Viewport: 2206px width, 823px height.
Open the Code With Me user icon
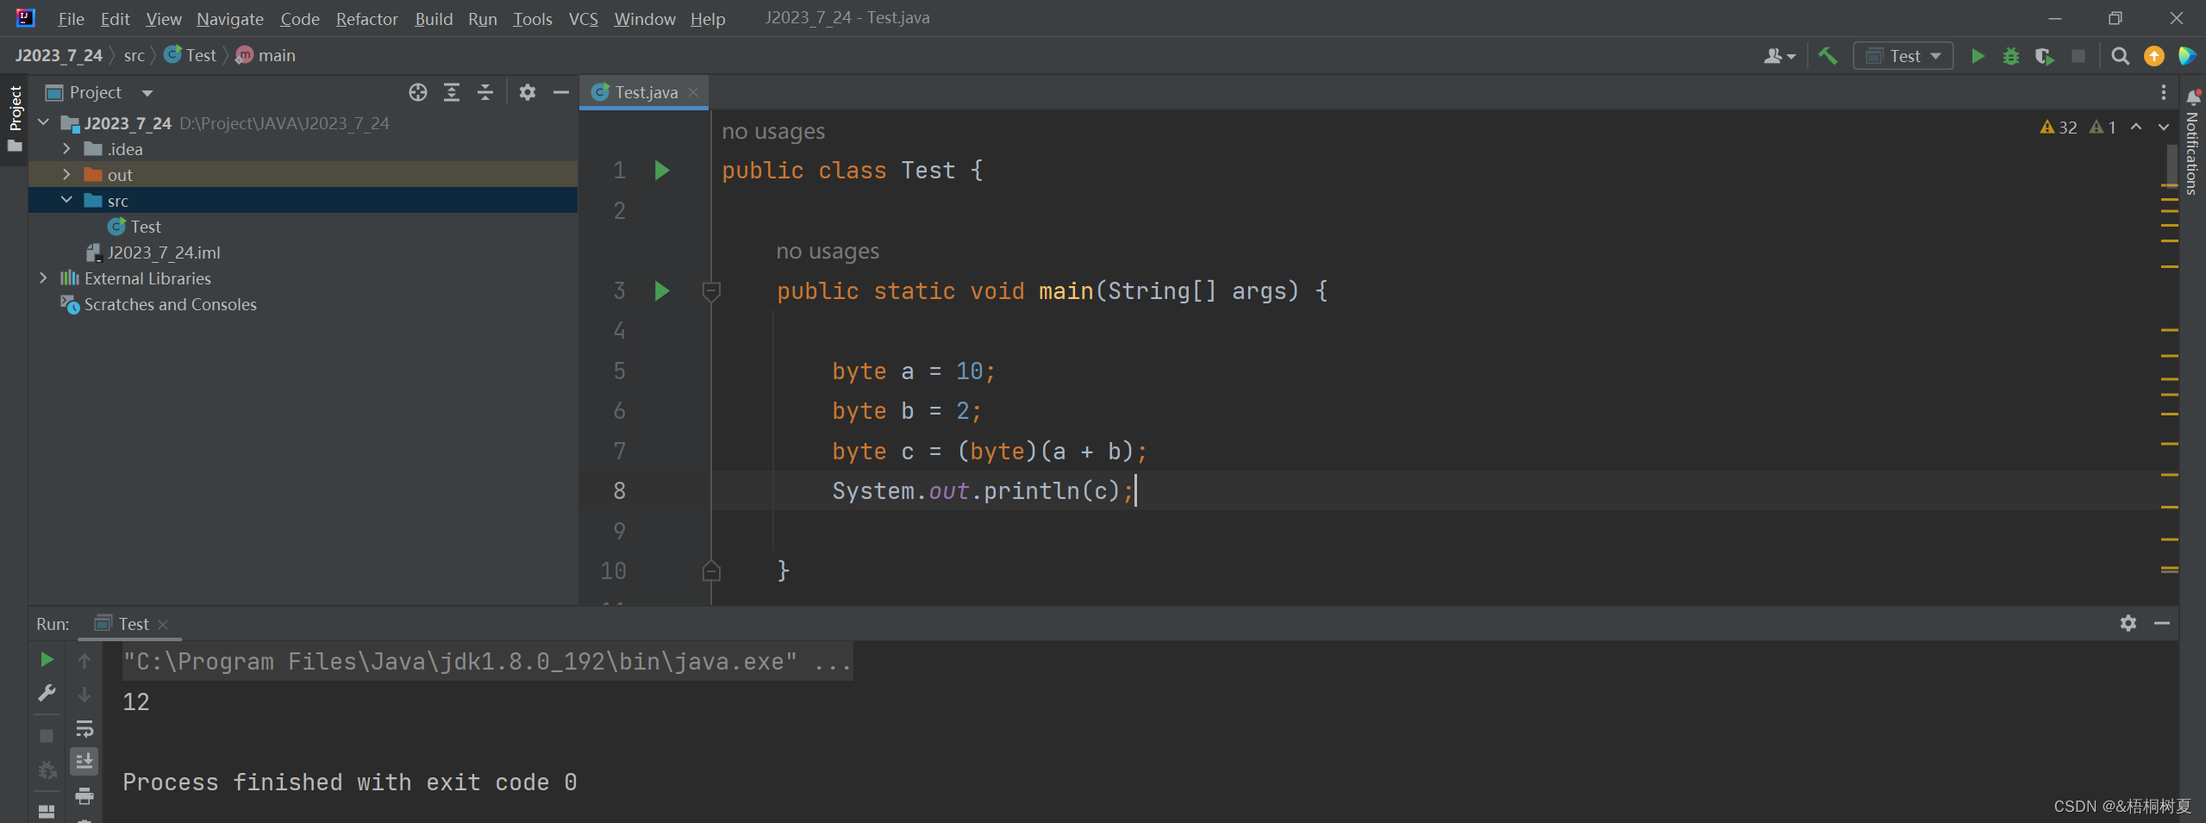1779,56
